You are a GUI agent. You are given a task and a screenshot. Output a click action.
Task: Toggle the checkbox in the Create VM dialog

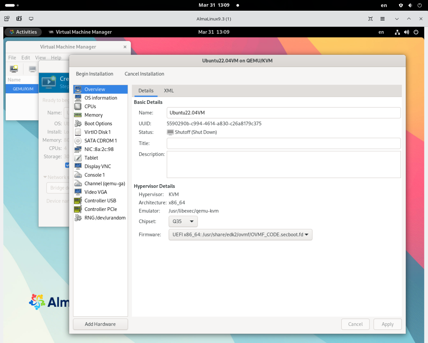click(67, 165)
